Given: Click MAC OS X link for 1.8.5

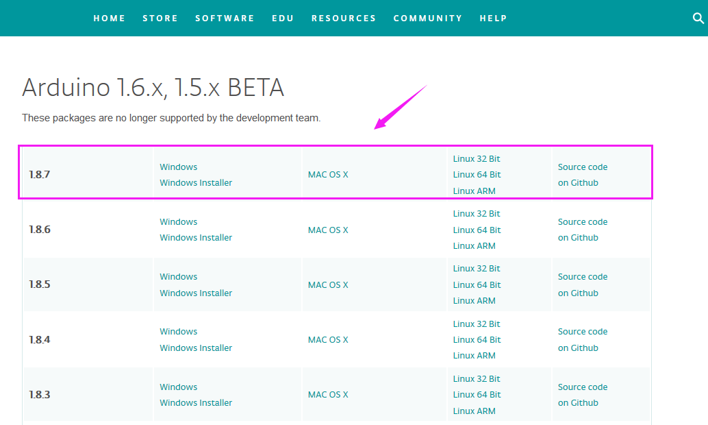Looking at the screenshot, I should (x=328, y=285).
